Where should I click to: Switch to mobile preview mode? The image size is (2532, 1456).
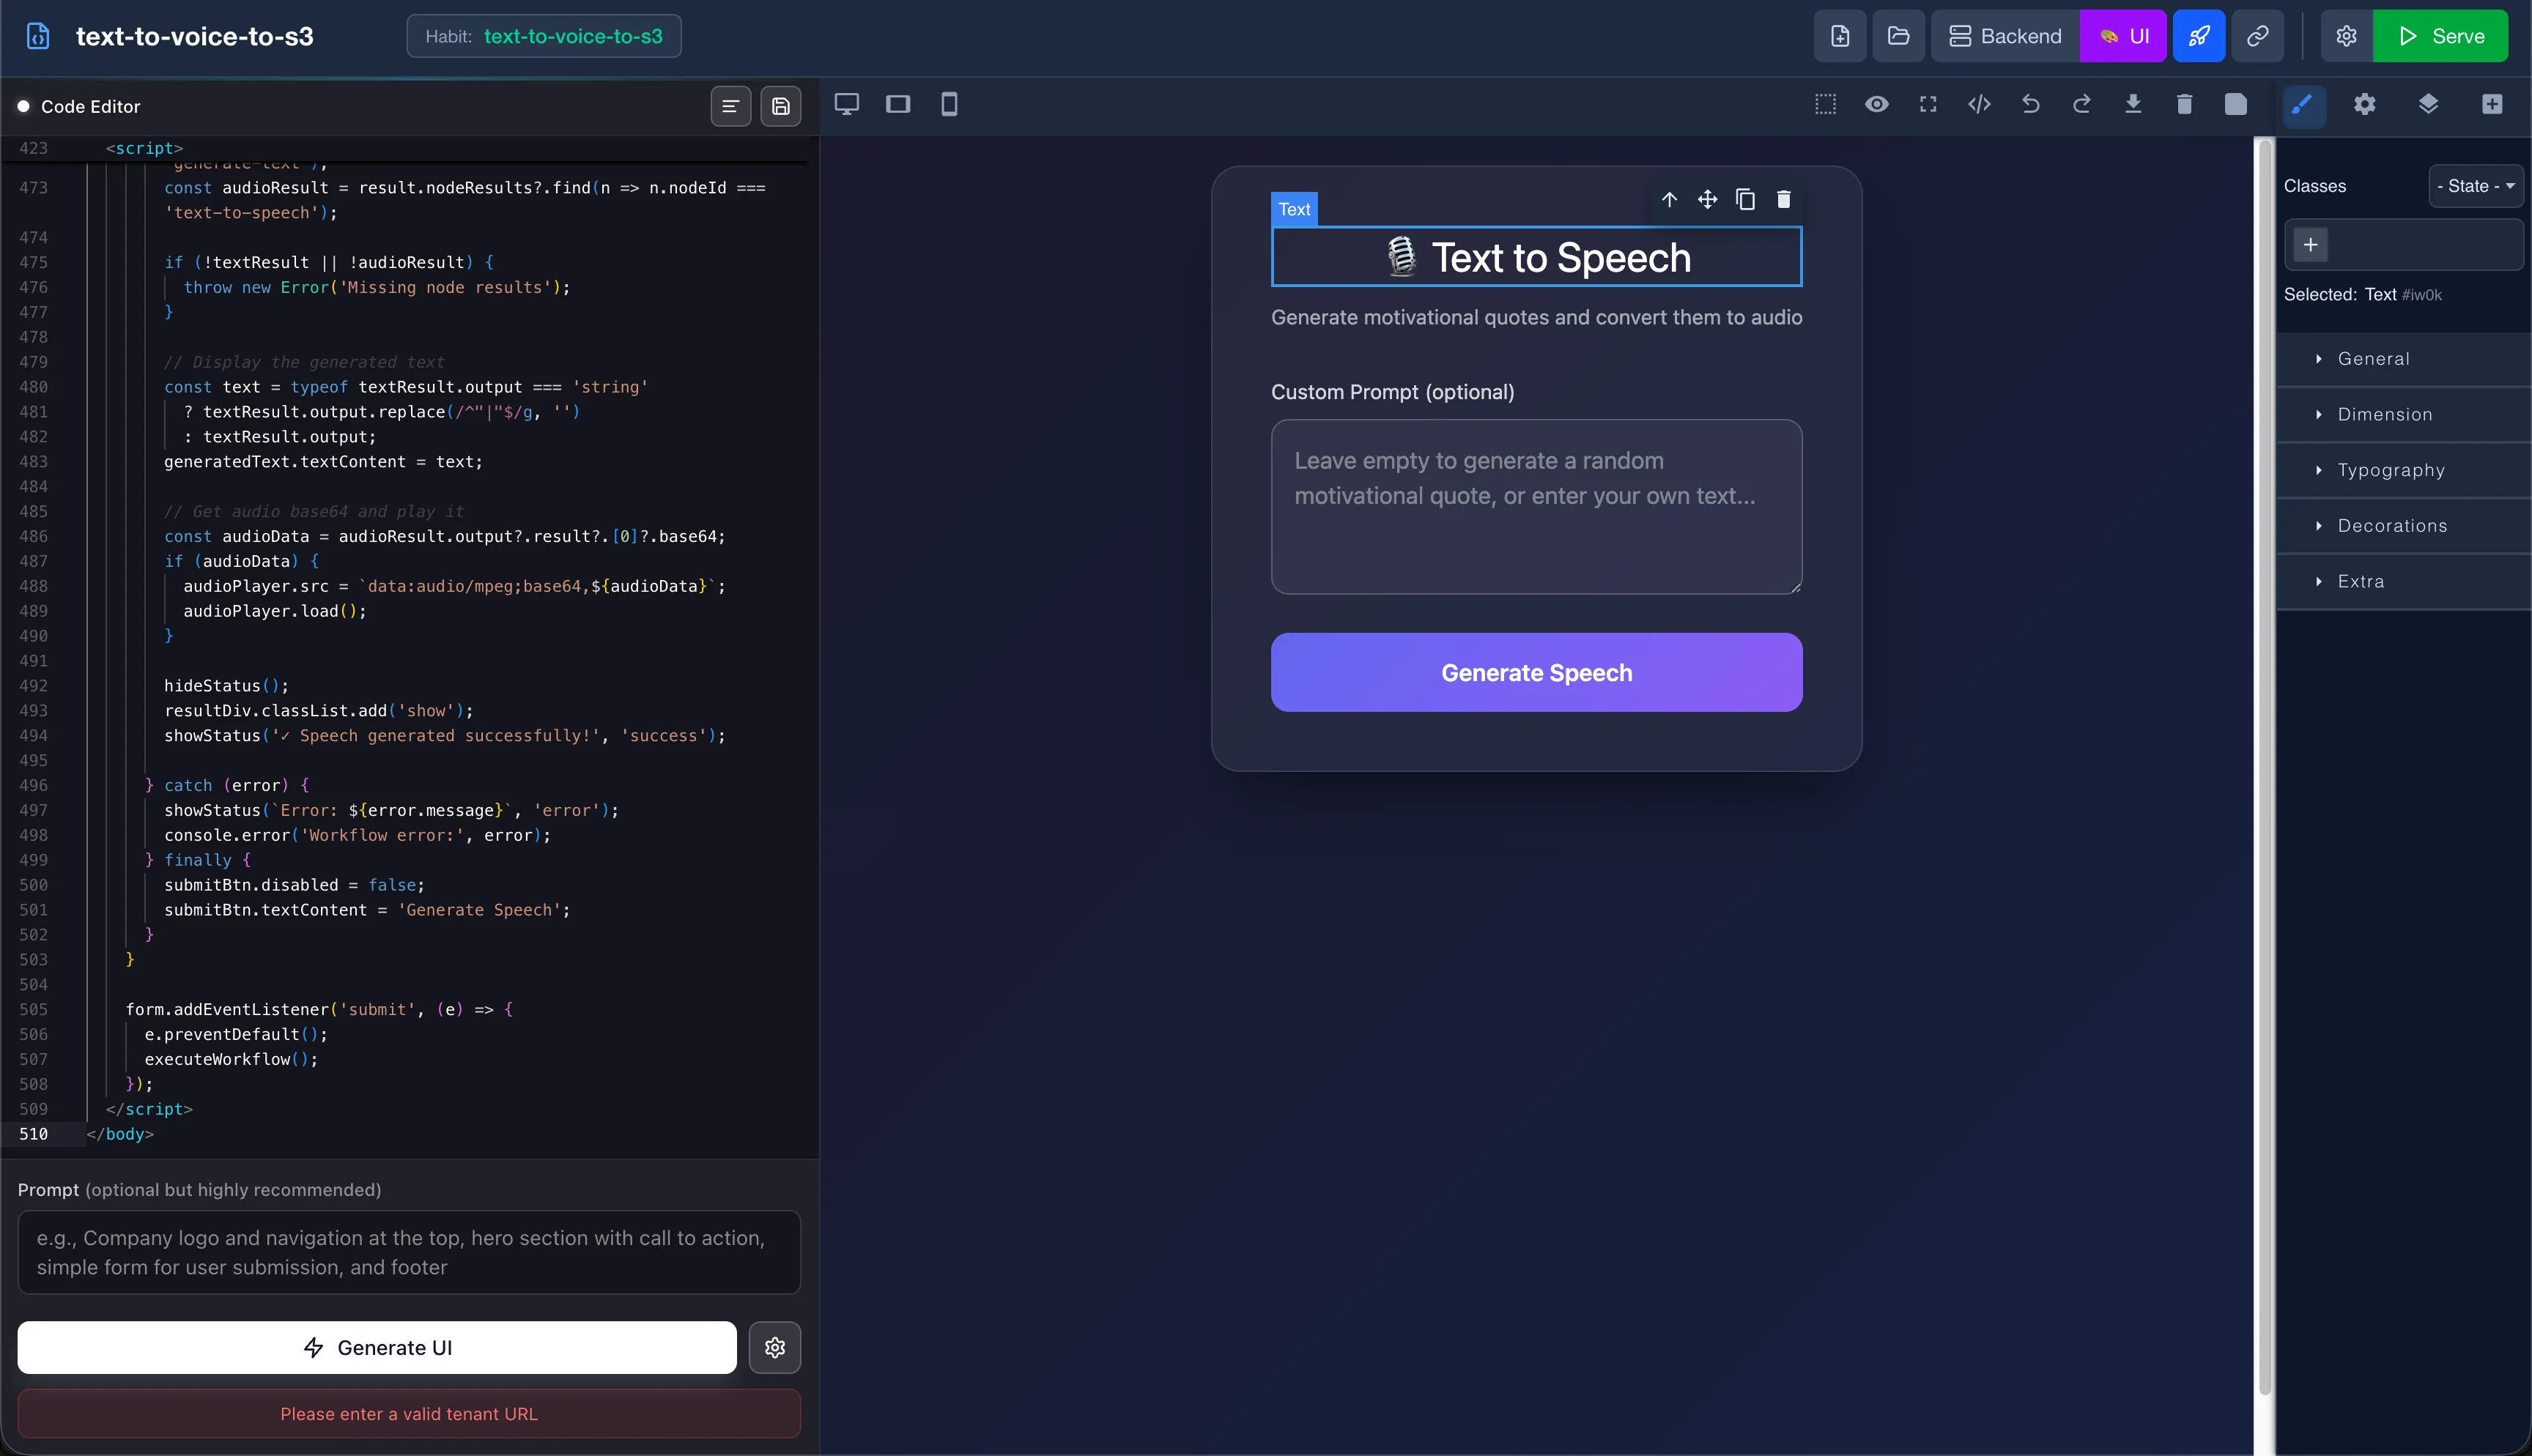[x=949, y=104]
